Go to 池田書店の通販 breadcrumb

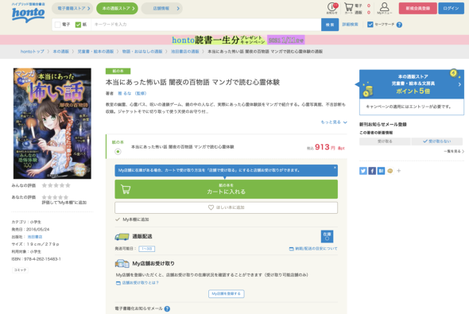185,52
